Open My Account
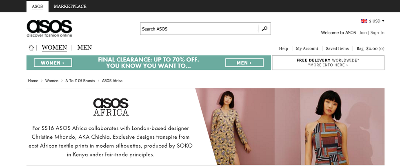Viewport: 400px width, 168px height. 307,48
